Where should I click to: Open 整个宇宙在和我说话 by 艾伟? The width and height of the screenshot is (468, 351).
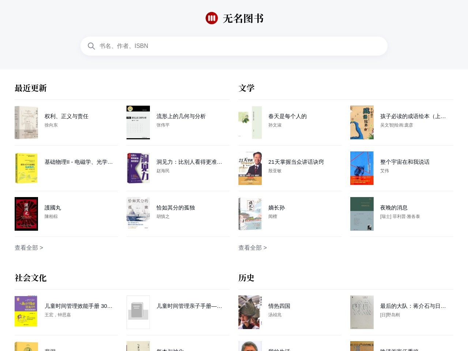pos(405,162)
